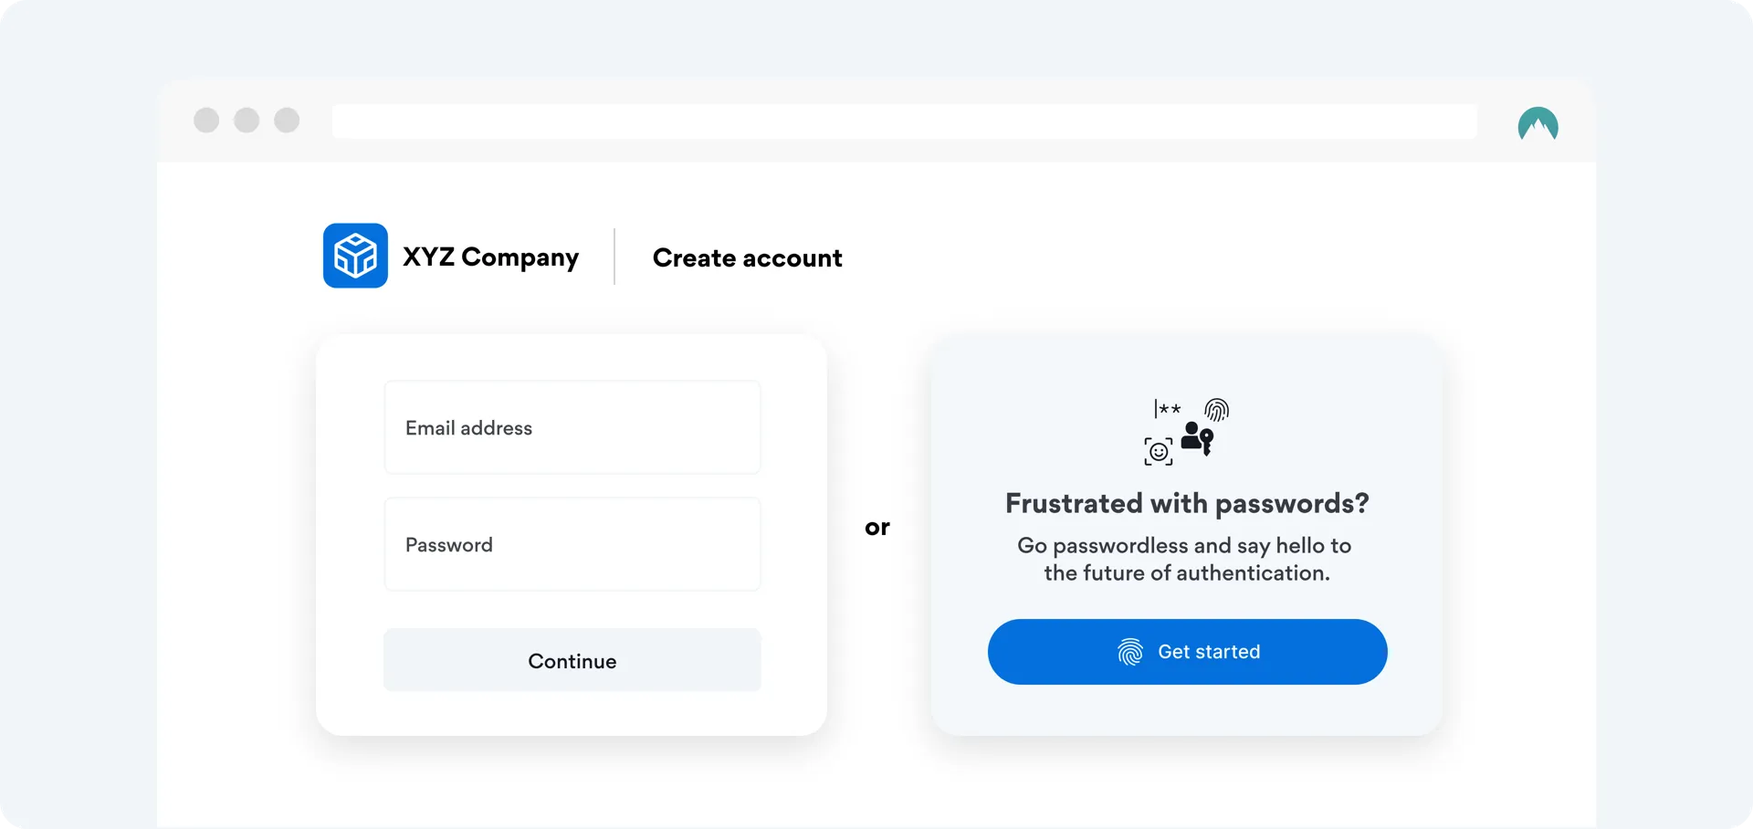Viewport: 1753px width, 829px height.
Task: Focus the browser address bar
Action: (x=904, y=121)
